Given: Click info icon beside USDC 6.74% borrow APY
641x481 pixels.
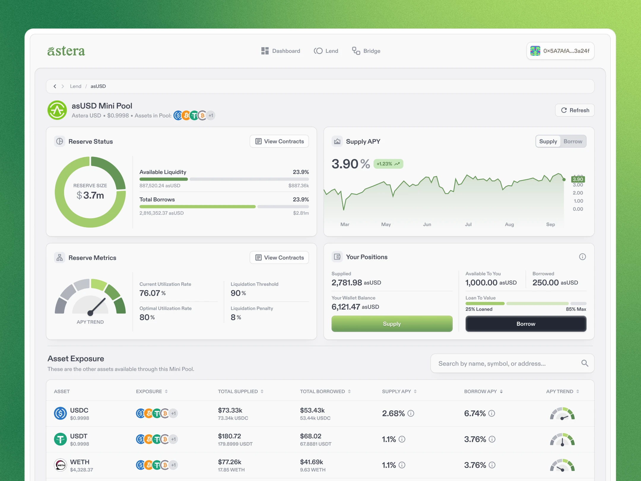Looking at the screenshot, I should (492, 413).
